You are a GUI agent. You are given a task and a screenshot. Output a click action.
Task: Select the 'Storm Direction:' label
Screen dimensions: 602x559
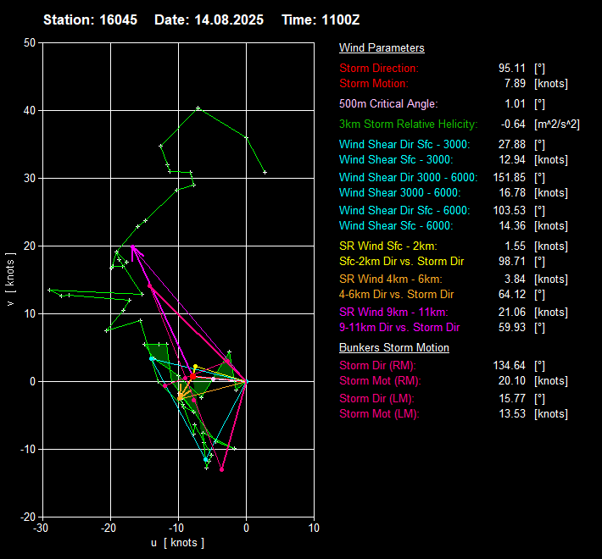click(379, 69)
